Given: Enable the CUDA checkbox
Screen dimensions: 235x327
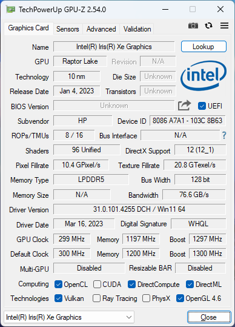Looking at the screenshot, I should click(x=97, y=285).
